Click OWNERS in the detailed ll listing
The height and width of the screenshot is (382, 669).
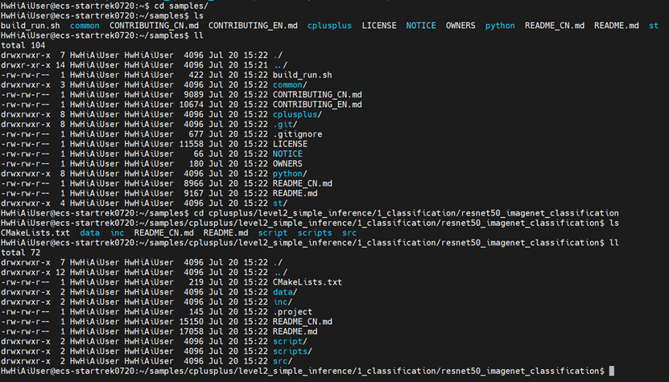[287, 163]
